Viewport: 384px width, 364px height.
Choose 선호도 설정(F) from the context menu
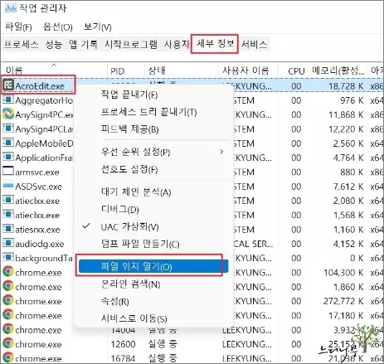coord(153,169)
